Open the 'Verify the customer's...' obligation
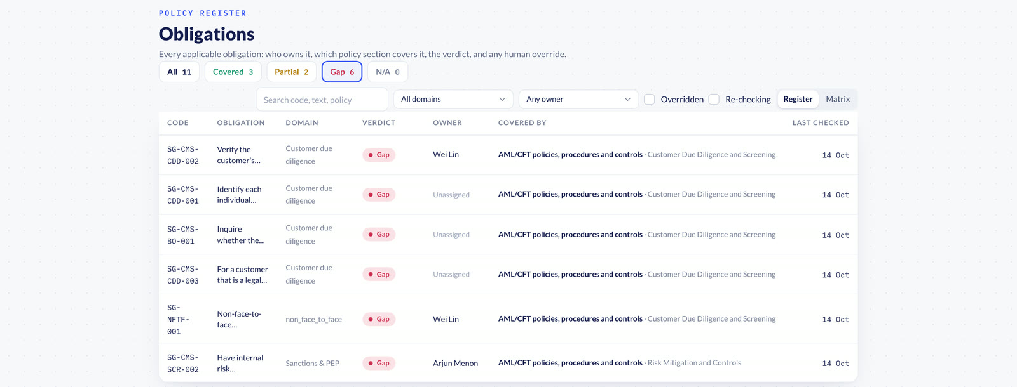 239,155
